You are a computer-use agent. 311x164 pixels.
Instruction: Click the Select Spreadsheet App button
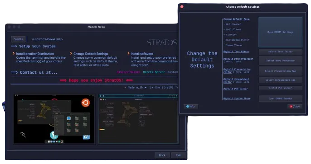(280, 80)
